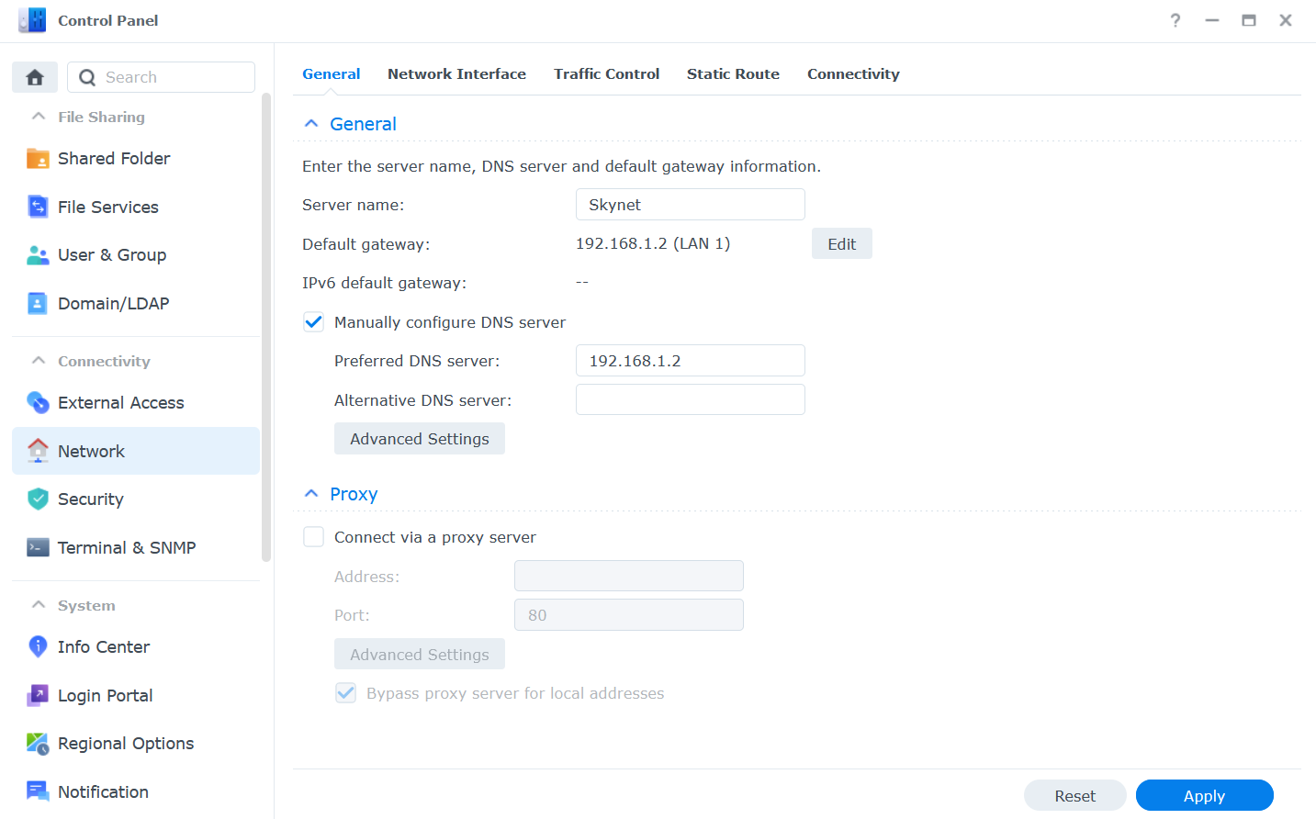Switch to the Network Interface tab

click(456, 73)
